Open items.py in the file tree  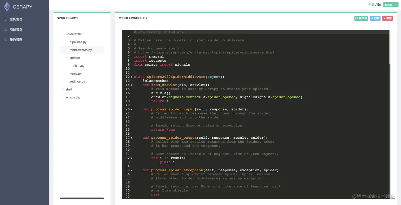click(x=76, y=74)
